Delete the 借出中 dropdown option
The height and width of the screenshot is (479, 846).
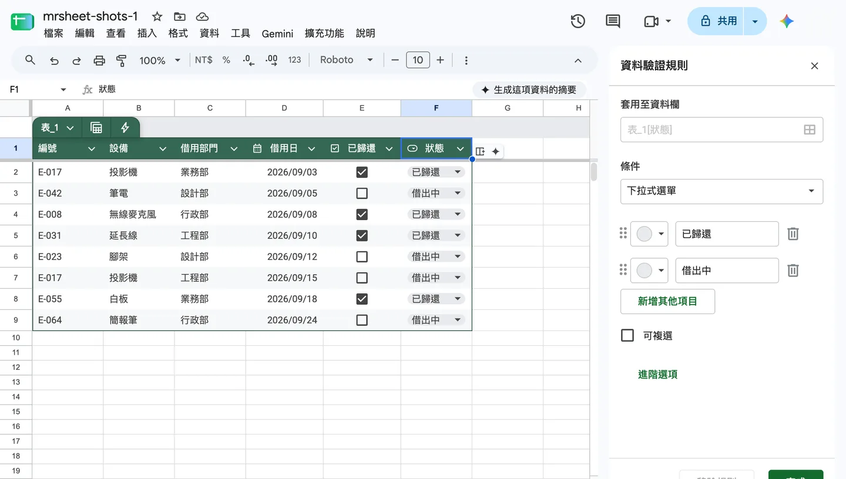[x=793, y=270]
